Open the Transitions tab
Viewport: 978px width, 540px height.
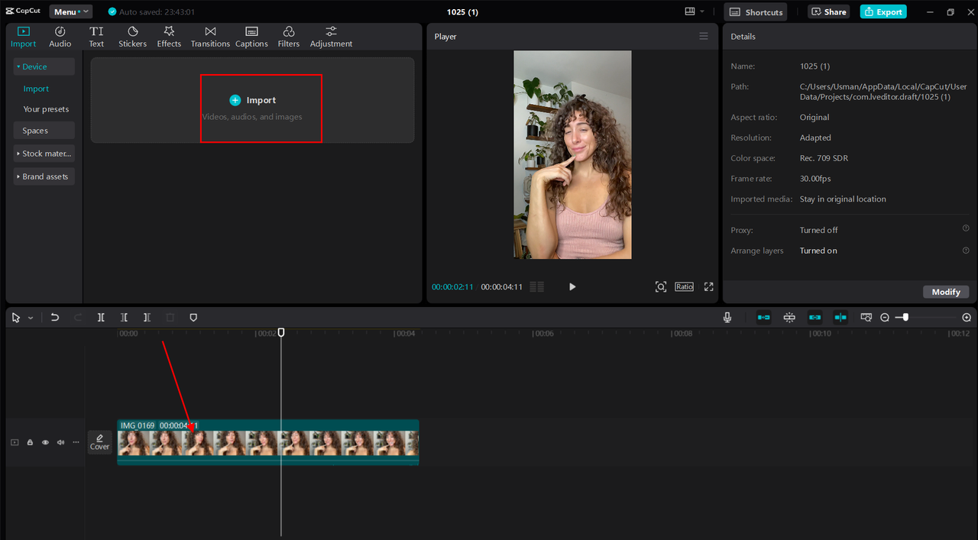tap(210, 37)
